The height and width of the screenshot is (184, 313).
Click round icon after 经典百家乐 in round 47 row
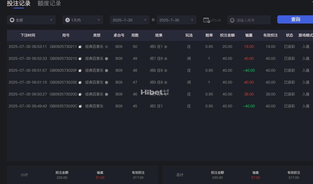(x=107, y=82)
